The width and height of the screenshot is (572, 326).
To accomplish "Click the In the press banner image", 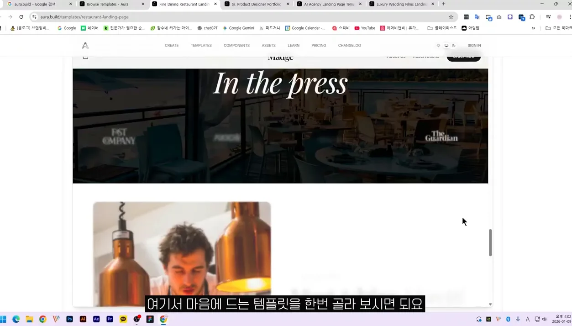I will click(x=280, y=126).
